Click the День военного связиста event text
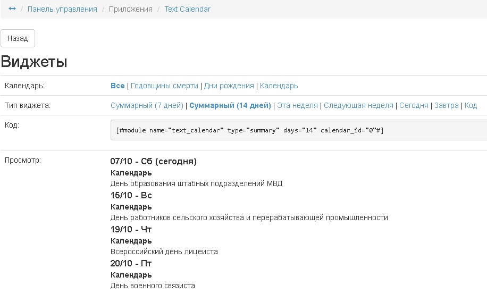Image resolution: width=487 pixels, height=302 pixels. [x=153, y=286]
